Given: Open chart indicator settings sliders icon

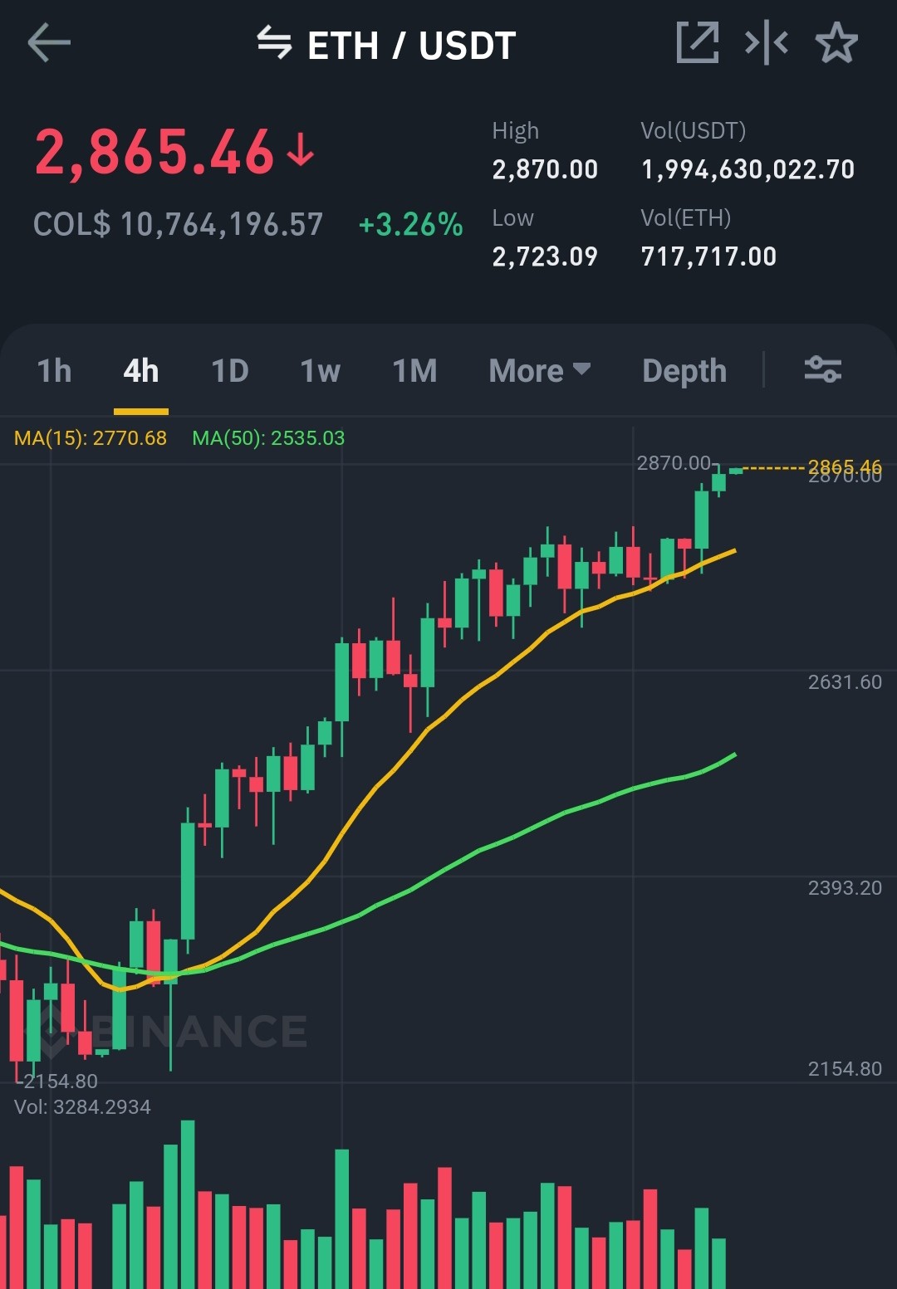Looking at the screenshot, I should tap(823, 369).
